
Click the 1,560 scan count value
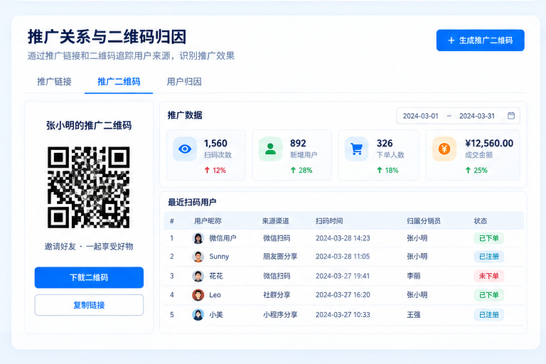point(215,144)
